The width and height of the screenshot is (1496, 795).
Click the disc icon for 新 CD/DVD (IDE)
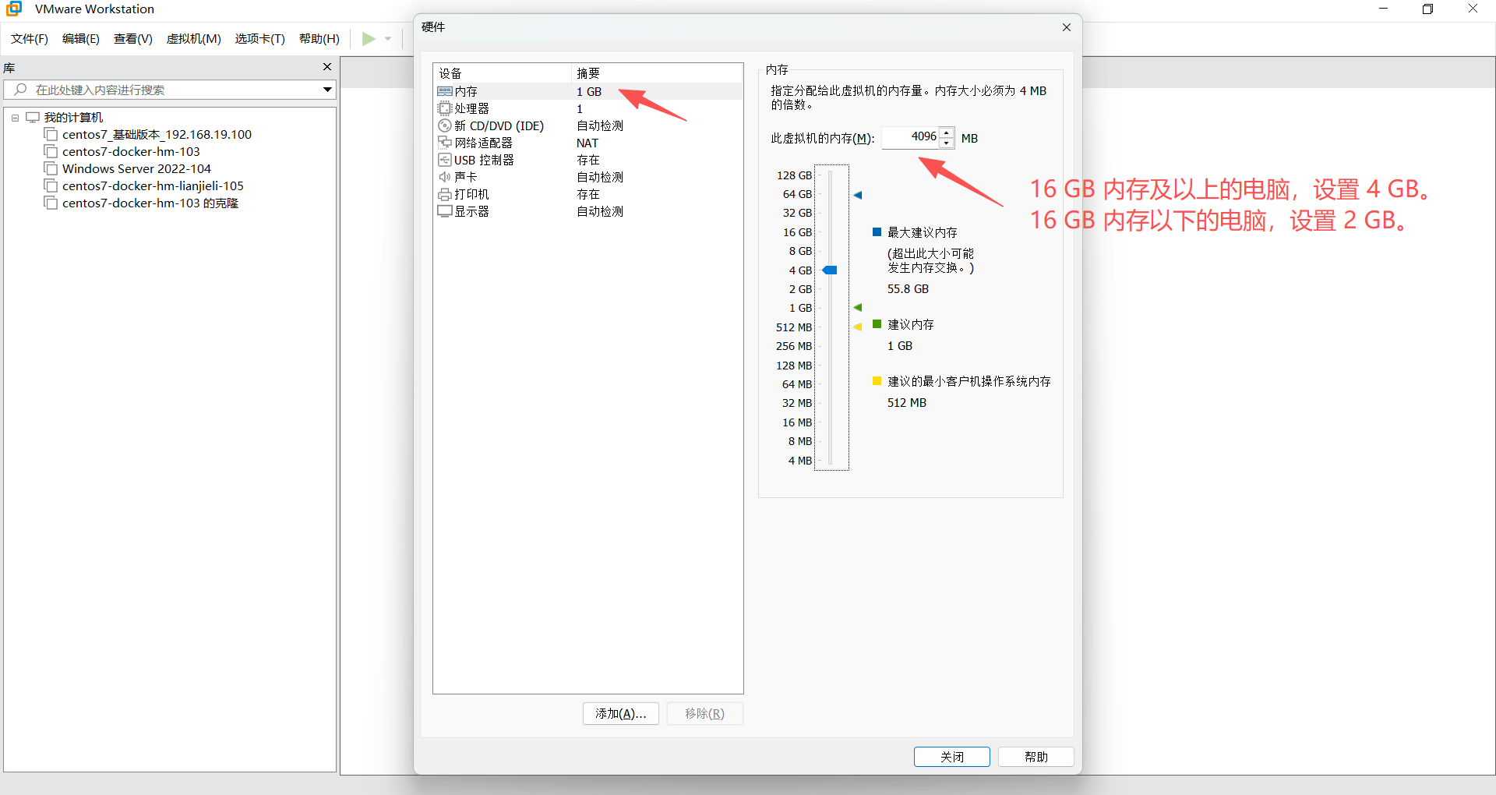click(445, 125)
